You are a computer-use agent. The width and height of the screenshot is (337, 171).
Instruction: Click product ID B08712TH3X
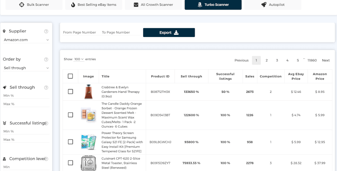click(160, 92)
